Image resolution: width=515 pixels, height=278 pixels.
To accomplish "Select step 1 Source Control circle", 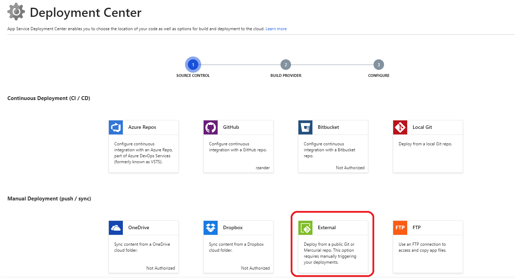I will coord(193,65).
